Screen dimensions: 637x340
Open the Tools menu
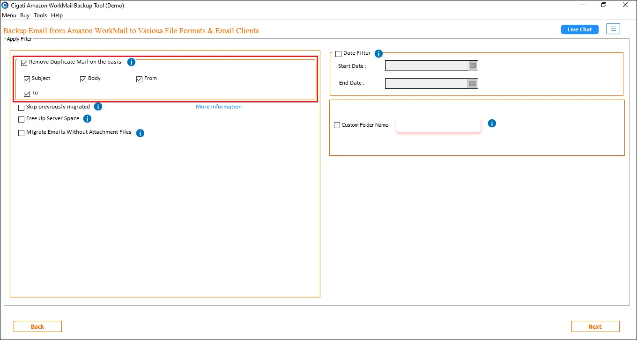pos(40,15)
